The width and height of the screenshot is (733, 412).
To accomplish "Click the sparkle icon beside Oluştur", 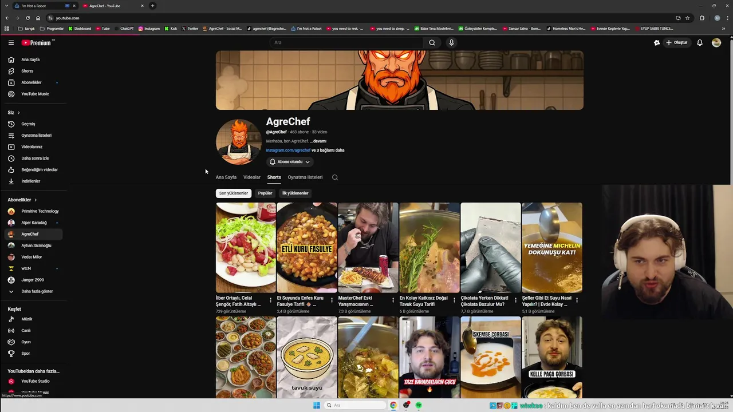I will 657,42.
